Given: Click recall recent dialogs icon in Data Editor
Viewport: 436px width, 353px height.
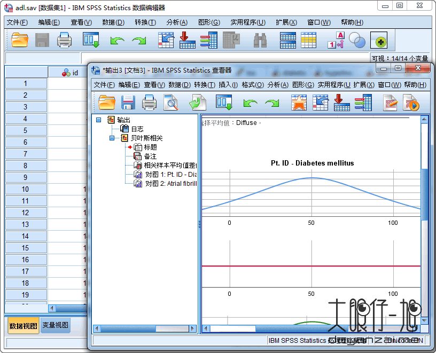Looking at the screenshot, I should point(91,40).
